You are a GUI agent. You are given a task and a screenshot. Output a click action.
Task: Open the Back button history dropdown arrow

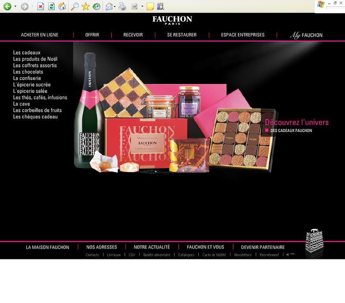coord(15,6)
